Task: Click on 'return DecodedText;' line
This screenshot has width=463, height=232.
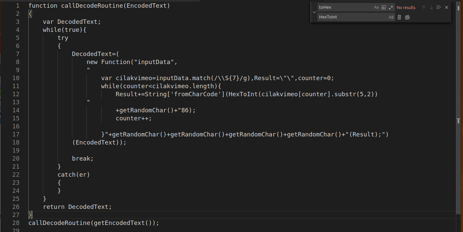Action: coord(77,207)
